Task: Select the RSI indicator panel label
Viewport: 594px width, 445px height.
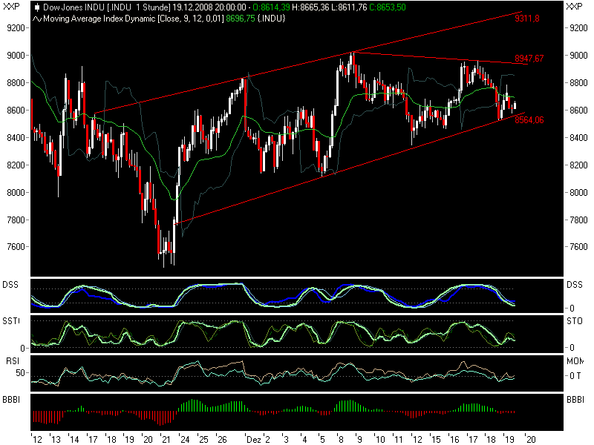Action: (x=11, y=360)
